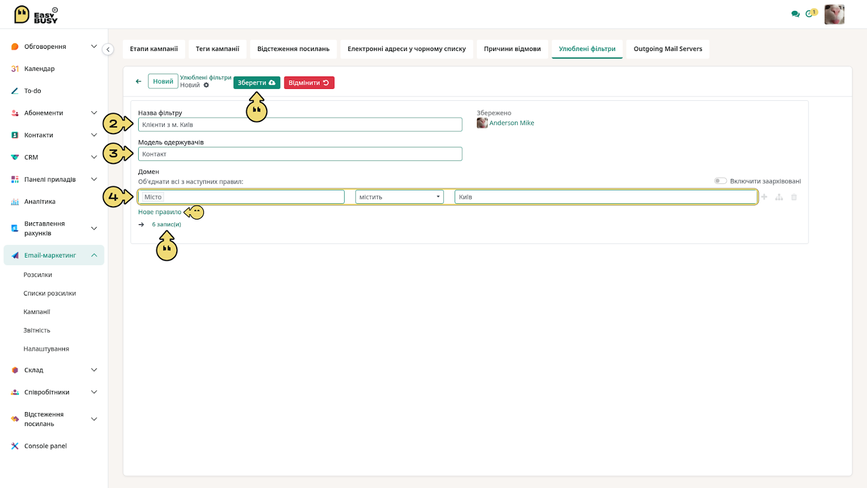Open the gear action menu next to Новий
Viewport: 867px width, 488px height.
(206, 85)
